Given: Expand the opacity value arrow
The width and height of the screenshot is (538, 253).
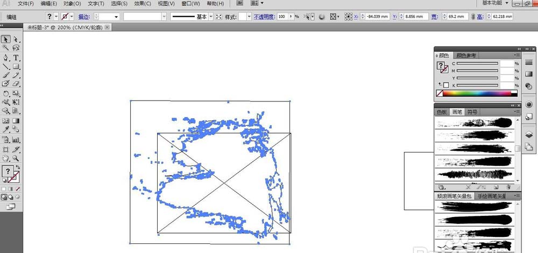Looking at the screenshot, I should pos(292,17).
